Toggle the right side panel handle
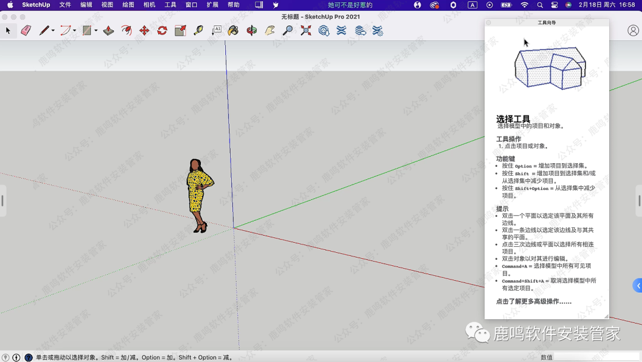 point(639,201)
